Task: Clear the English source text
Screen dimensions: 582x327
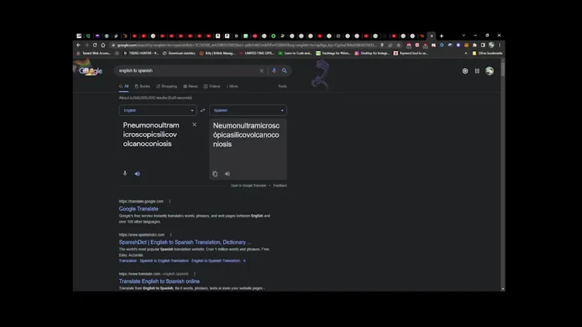Action: click(194, 124)
